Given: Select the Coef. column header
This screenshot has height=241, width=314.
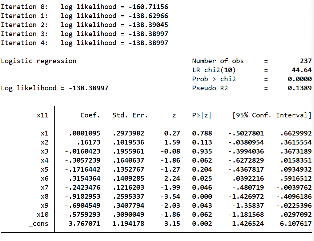Looking at the screenshot, I should click(x=90, y=116).
